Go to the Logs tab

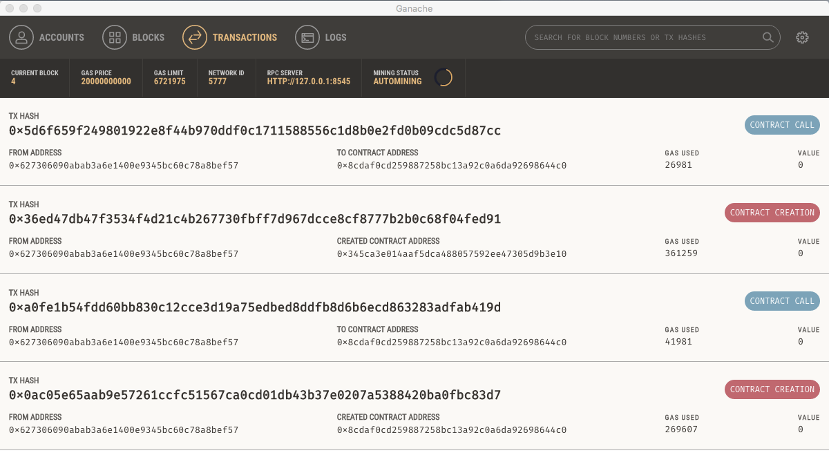click(x=321, y=37)
